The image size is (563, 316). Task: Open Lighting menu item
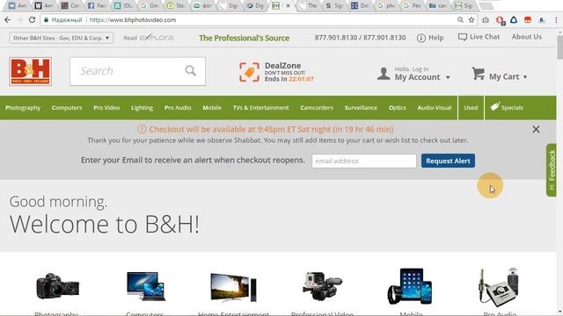pos(142,108)
